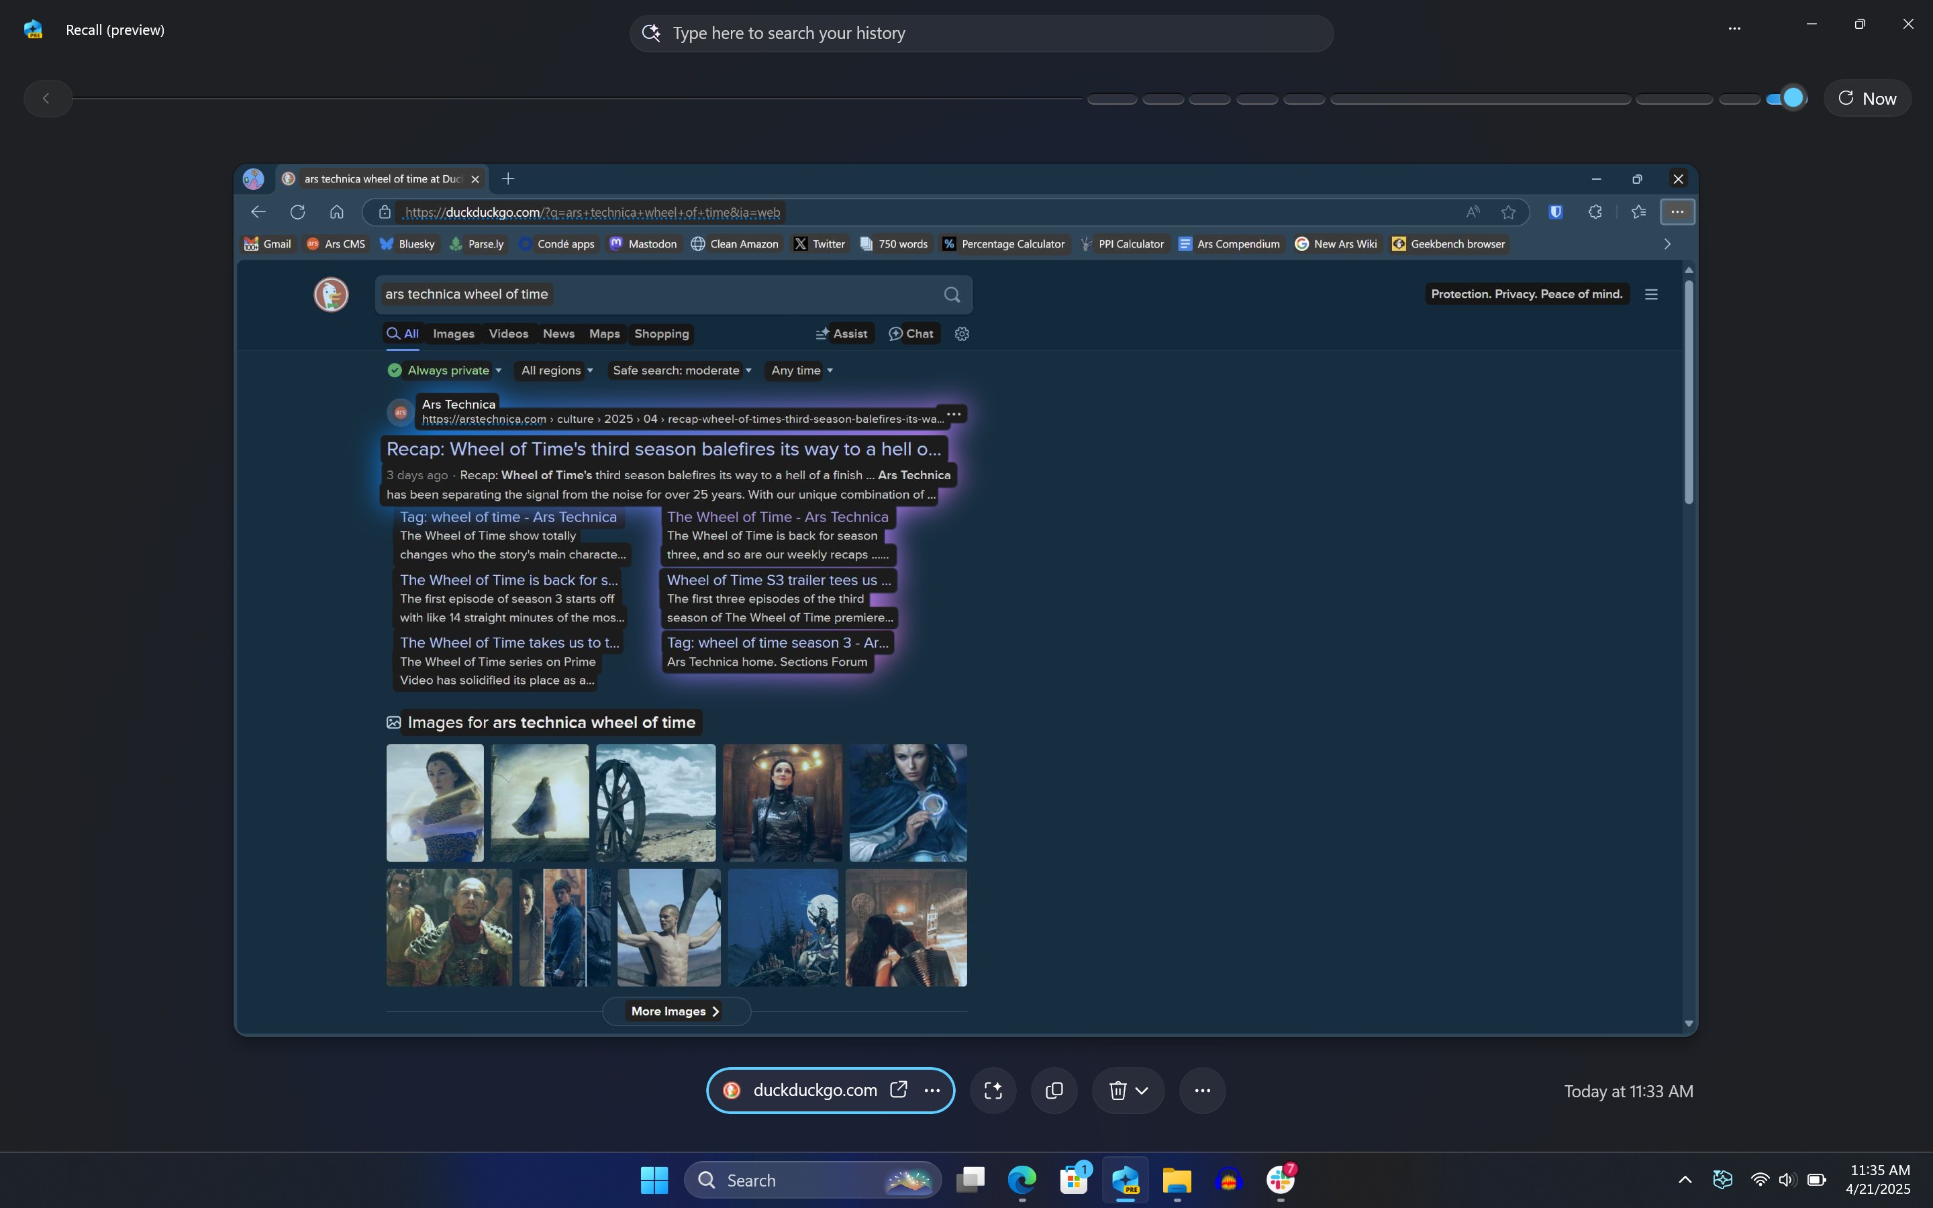This screenshot has width=1933, height=1208.
Task: Click the current timeline position handle
Action: [1793, 97]
